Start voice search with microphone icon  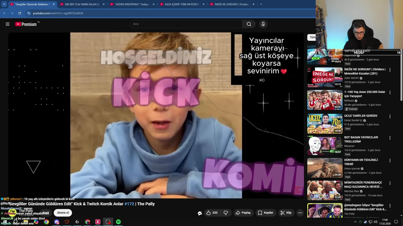click(263, 24)
